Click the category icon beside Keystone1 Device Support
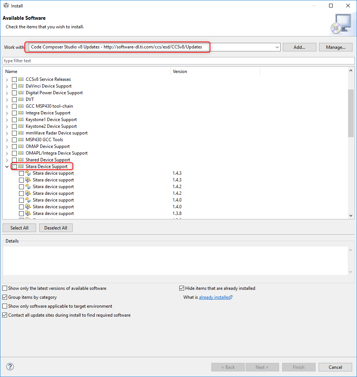Screen dimensions: 357x377 pos(21,120)
